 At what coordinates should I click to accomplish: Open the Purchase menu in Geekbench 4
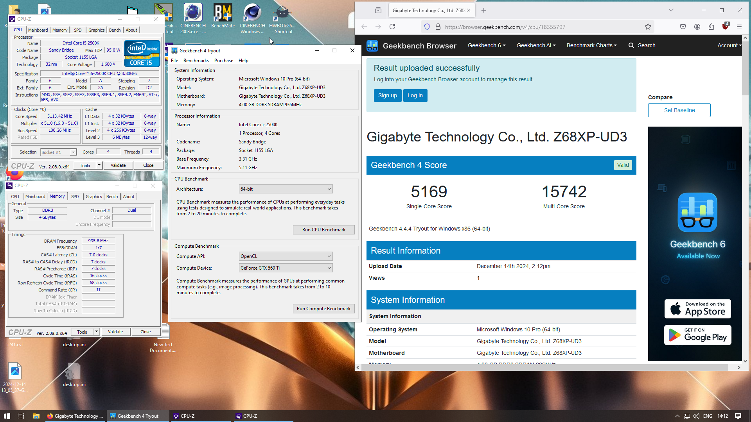click(224, 61)
